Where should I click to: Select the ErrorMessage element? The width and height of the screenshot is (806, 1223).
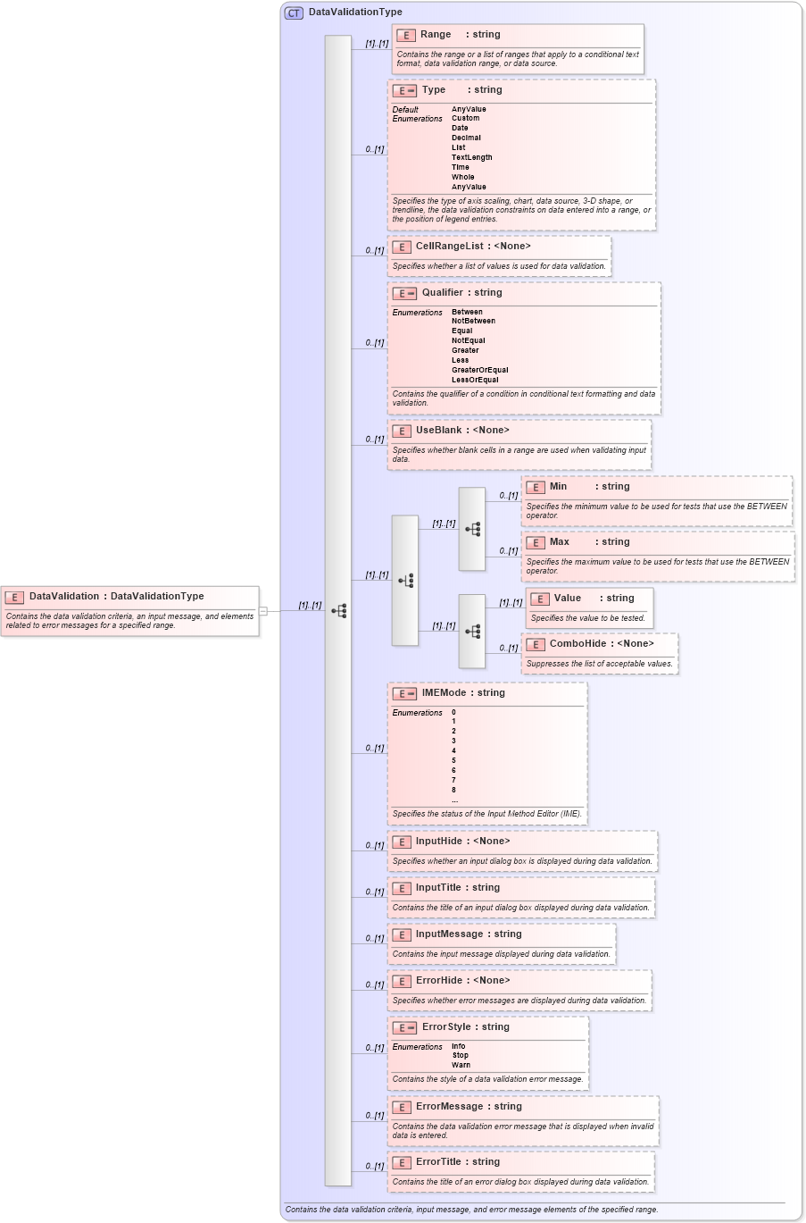[x=463, y=1106]
